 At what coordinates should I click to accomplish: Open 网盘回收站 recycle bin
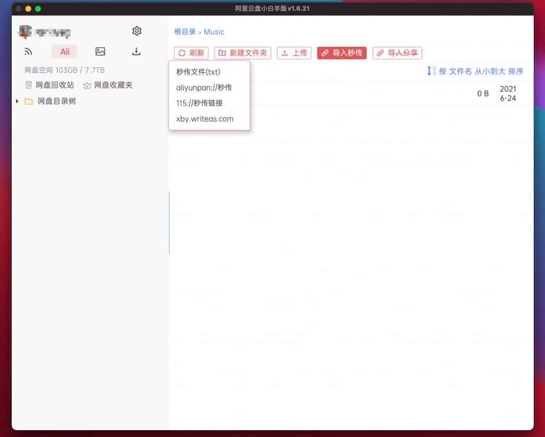click(x=51, y=85)
